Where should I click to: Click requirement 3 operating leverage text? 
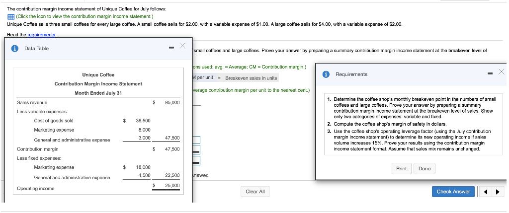click(x=412, y=140)
